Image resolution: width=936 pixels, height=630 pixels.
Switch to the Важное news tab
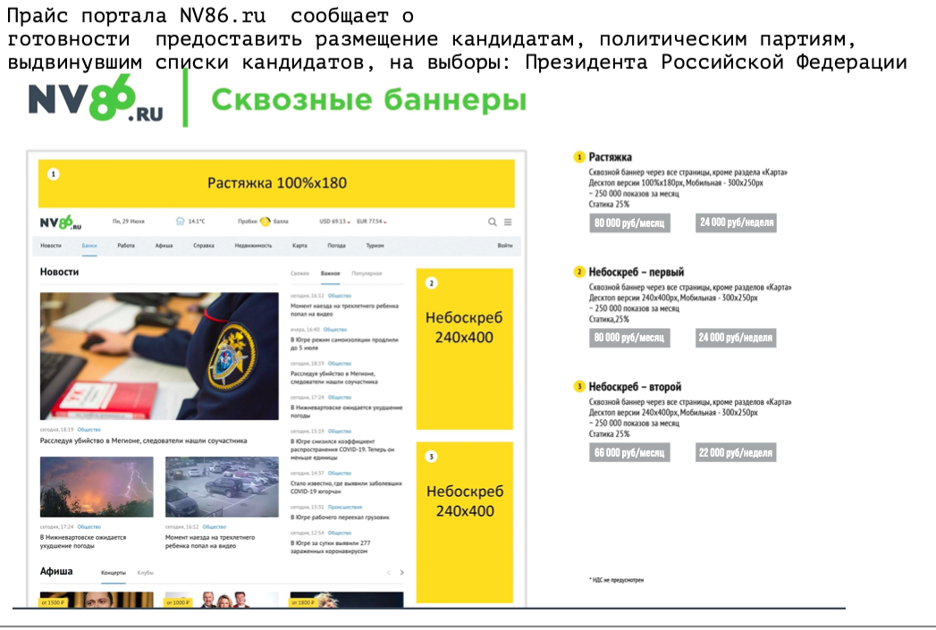(x=330, y=273)
